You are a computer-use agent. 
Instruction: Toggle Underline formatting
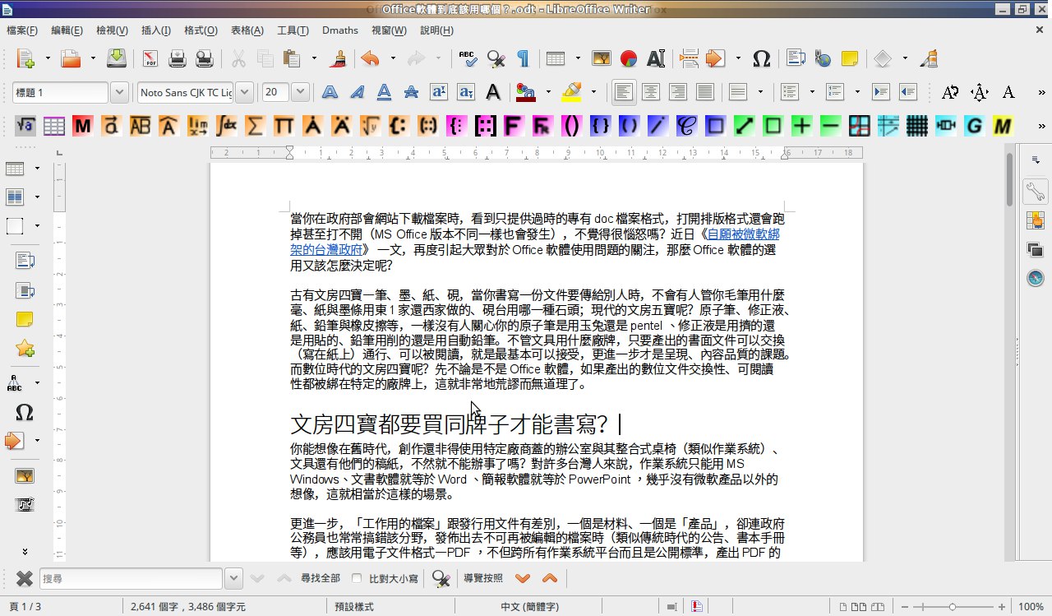coord(384,92)
